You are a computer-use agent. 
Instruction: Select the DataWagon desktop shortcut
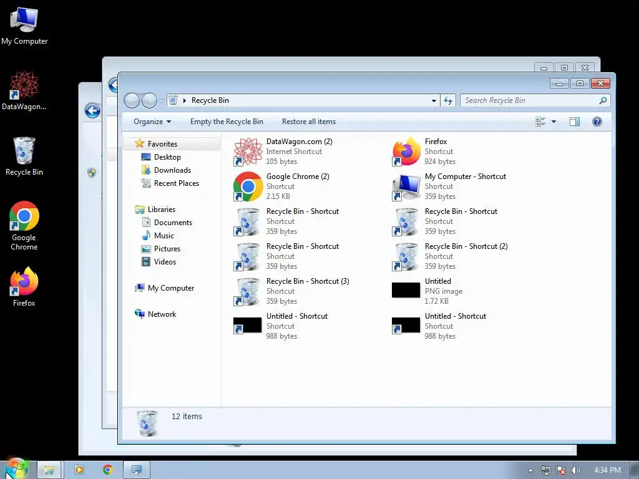tap(24, 91)
